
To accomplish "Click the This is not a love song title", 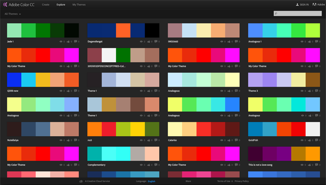I will (260, 165).
